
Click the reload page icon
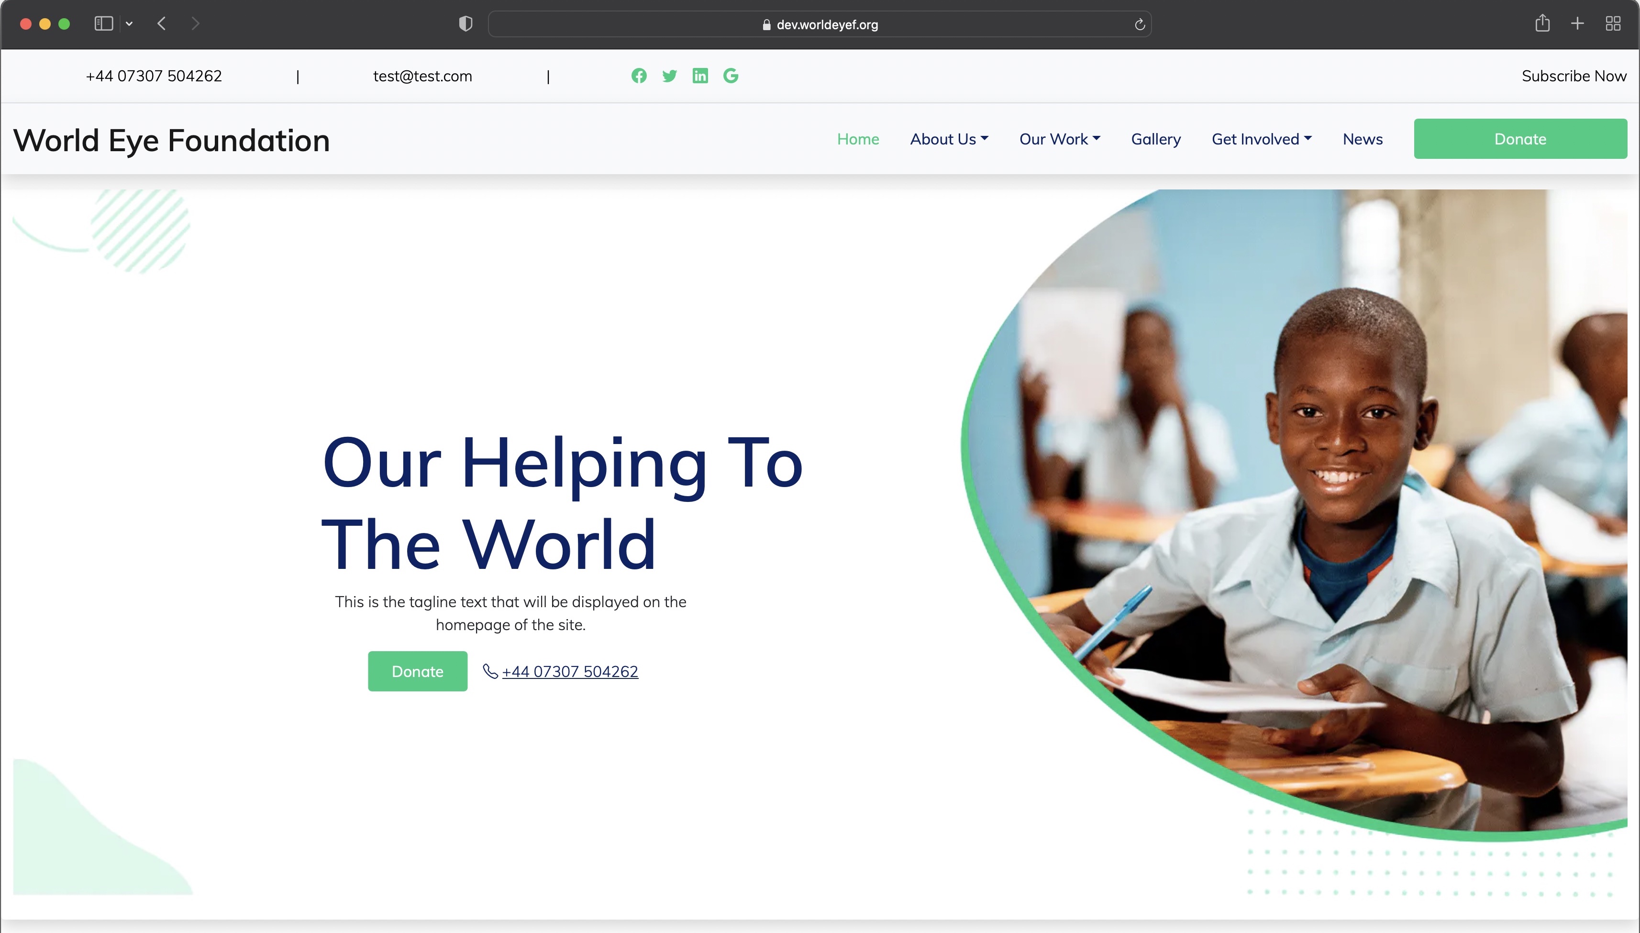[x=1141, y=24]
